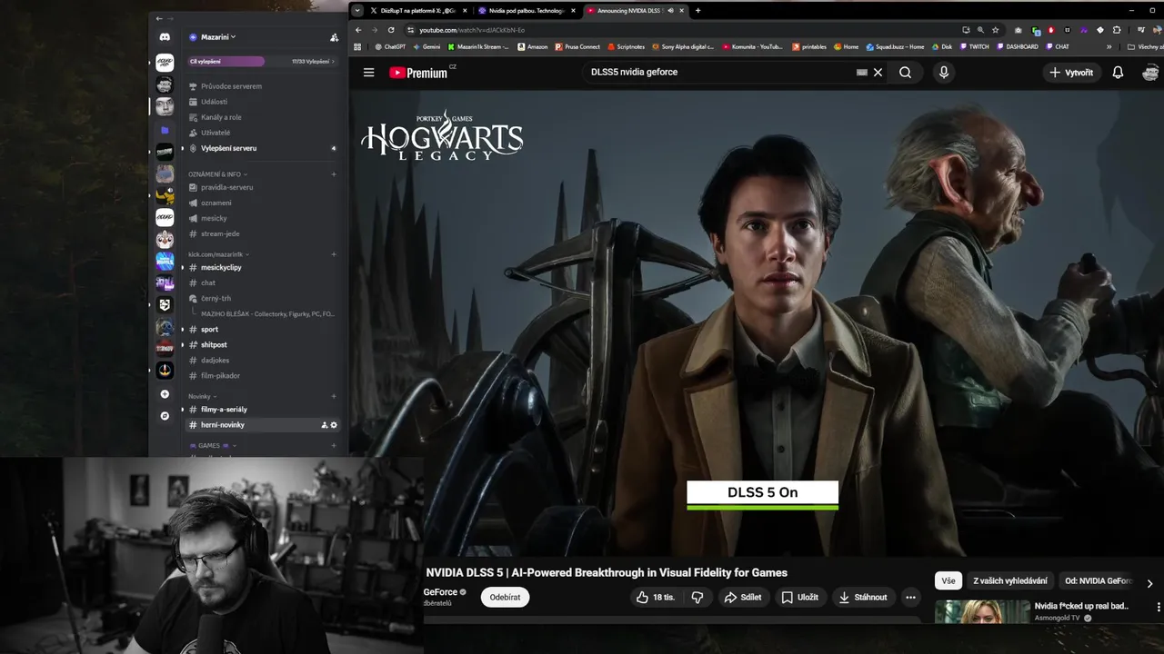Select Z vašich vyhledávání filter chip
The width and height of the screenshot is (1164, 654).
click(1010, 581)
